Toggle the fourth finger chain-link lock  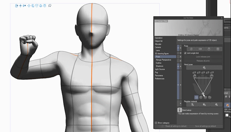pos(208,73)
